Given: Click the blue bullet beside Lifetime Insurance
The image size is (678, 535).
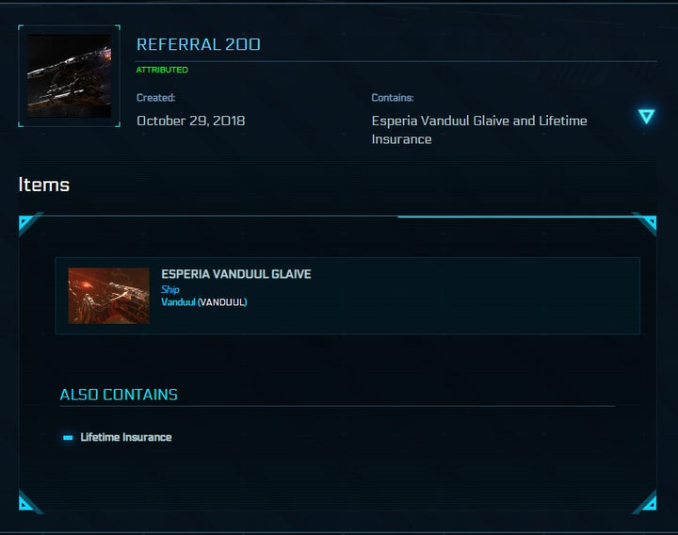Looking at the screenshot, I should [x=68, y=437].
